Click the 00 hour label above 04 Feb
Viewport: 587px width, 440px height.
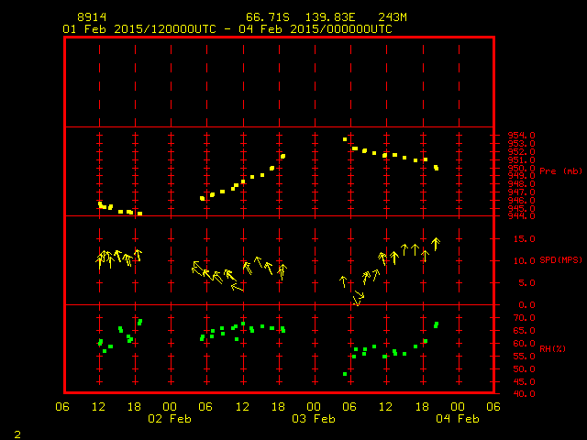point(458,406)
